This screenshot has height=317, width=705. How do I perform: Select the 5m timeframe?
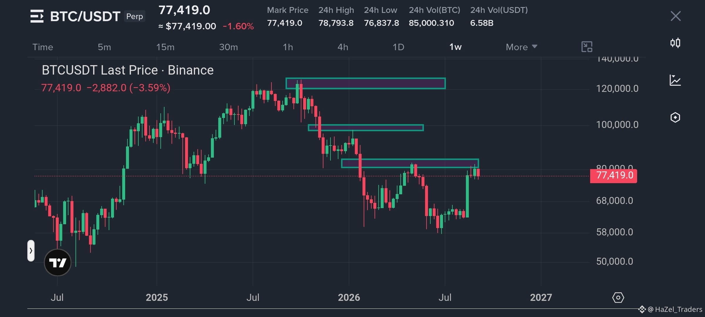pyautogui.click(x=104, y=47)
